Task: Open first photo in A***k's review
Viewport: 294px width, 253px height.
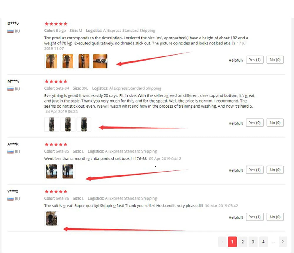Action: (51, 171)
